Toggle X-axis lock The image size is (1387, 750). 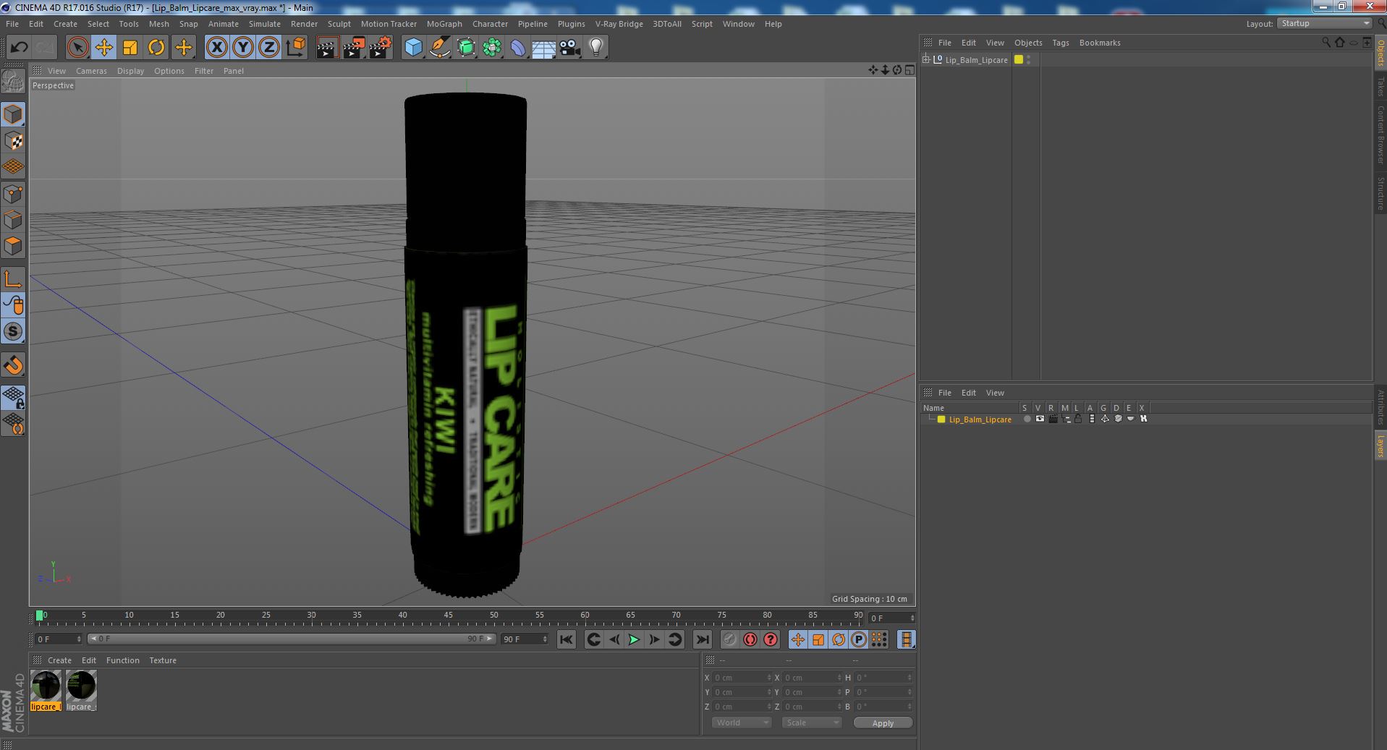[x=216, y=48]
